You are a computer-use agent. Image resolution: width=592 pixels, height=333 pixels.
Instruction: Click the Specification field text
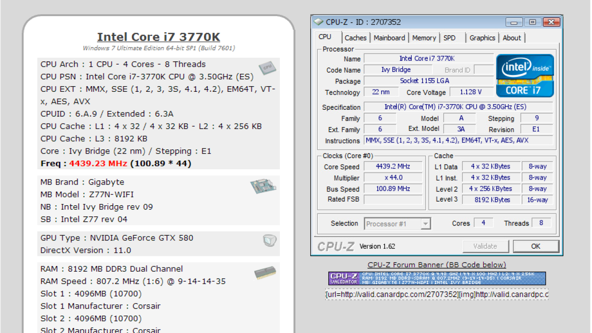pos(458,107)
